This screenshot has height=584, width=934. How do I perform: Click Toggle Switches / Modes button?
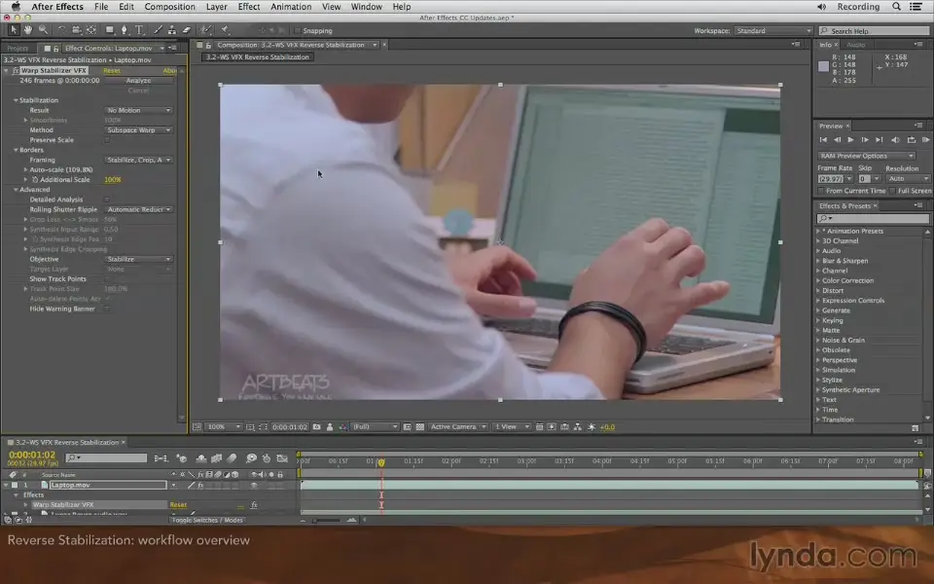207,520
